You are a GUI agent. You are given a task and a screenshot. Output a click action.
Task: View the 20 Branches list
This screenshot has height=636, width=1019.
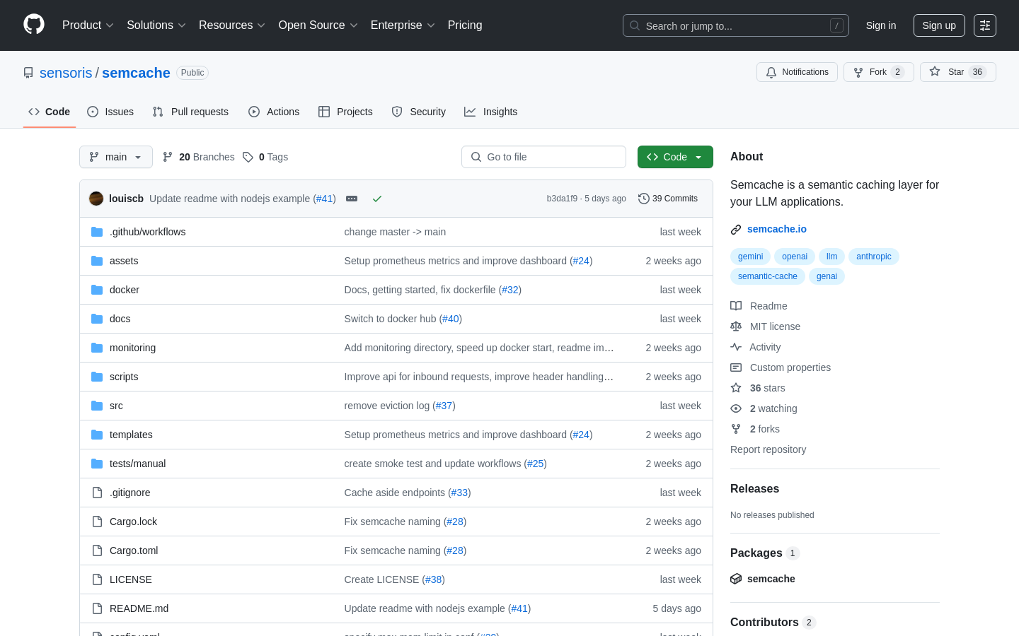click(199, 157)
